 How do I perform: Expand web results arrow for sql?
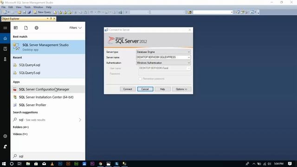(80, 120)
